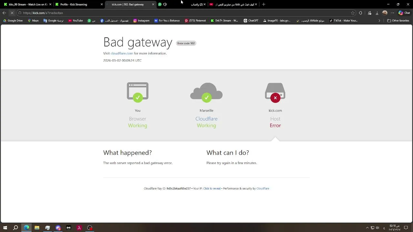Open the ChatGPT bookmark

coord(251,21)
